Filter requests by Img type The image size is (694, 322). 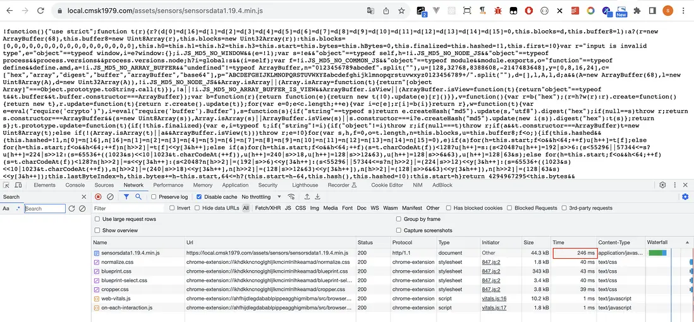click(x=314, y=208)
